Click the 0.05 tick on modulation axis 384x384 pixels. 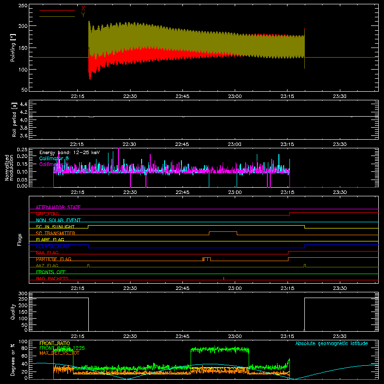pyautogui.click(x=22, y=180)
